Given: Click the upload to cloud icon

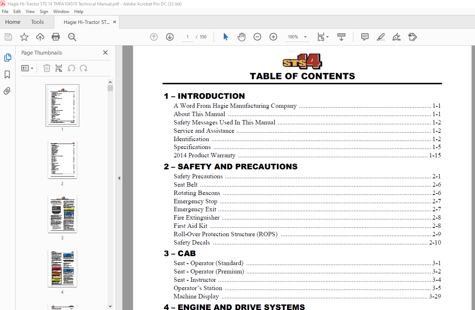Looking at the screenshot, I should 40,37.
